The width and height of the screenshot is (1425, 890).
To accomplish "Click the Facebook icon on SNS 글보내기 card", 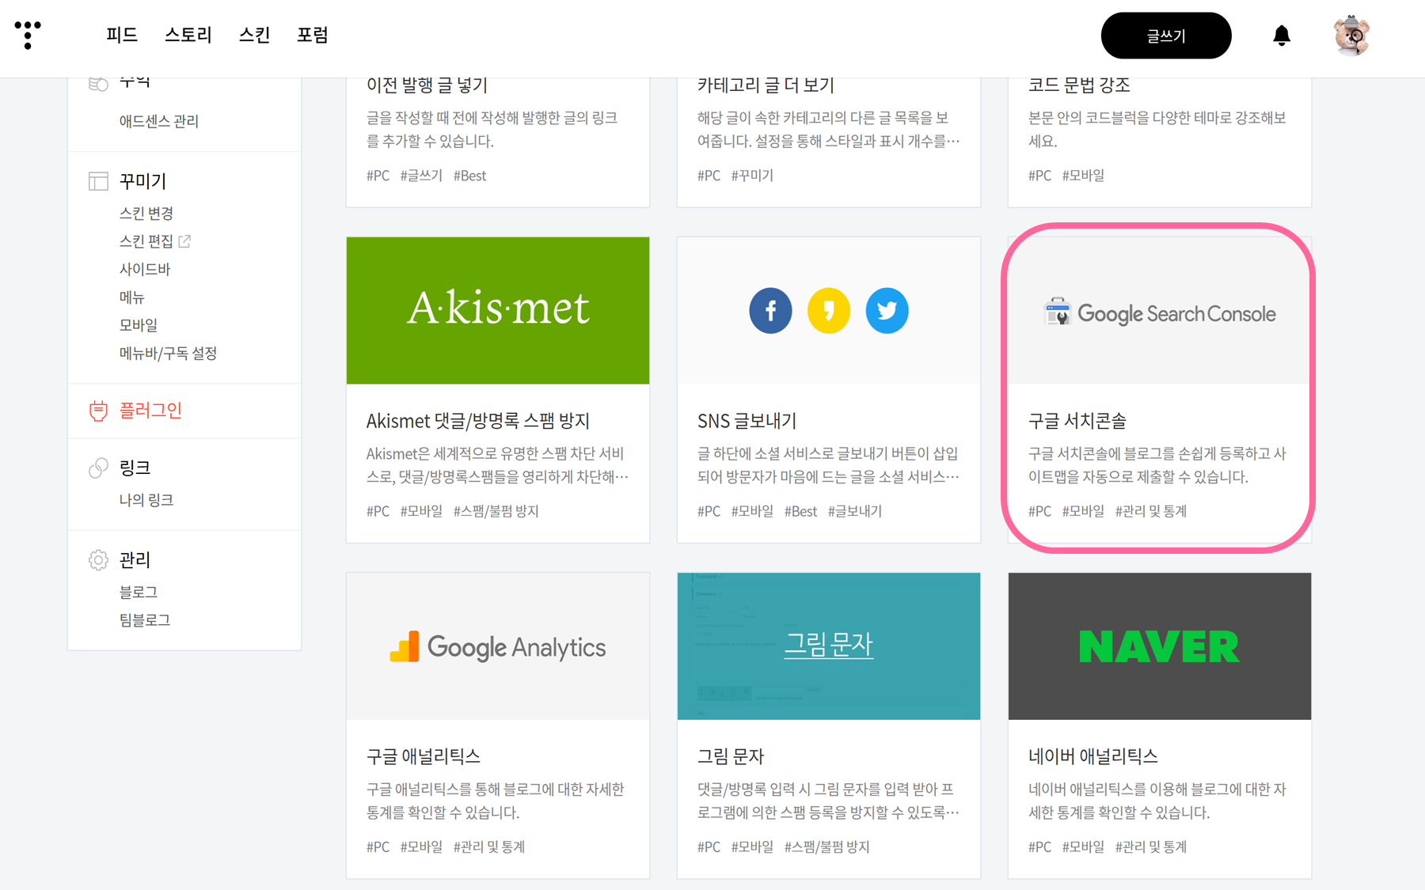I will (770, 310).
